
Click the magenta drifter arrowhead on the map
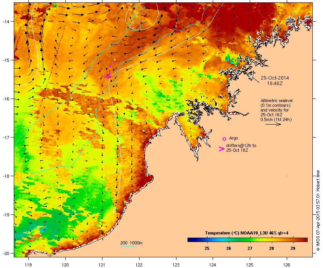pos(106,77)
